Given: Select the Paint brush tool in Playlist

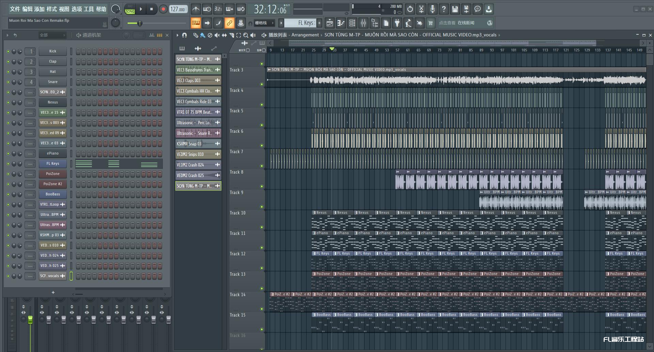Looking at the screenshot, I should click(x=203, y=35).
